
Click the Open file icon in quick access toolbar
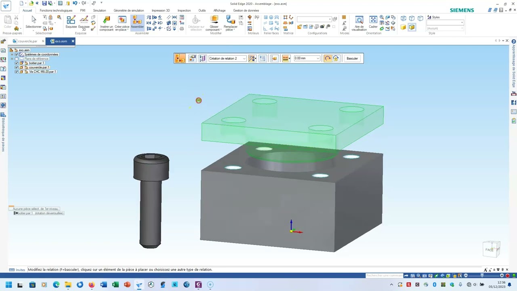(x=31, y=3)
